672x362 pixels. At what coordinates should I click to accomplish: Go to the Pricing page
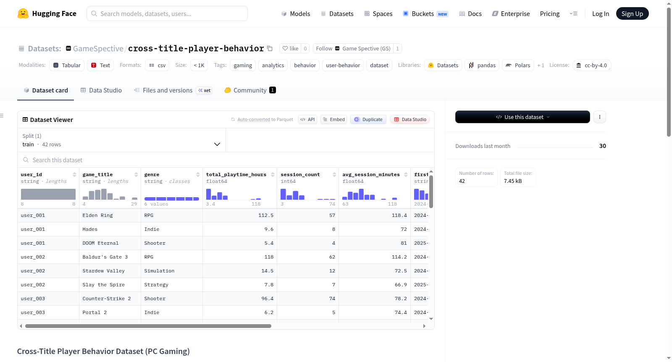click(x=550, y=13)
